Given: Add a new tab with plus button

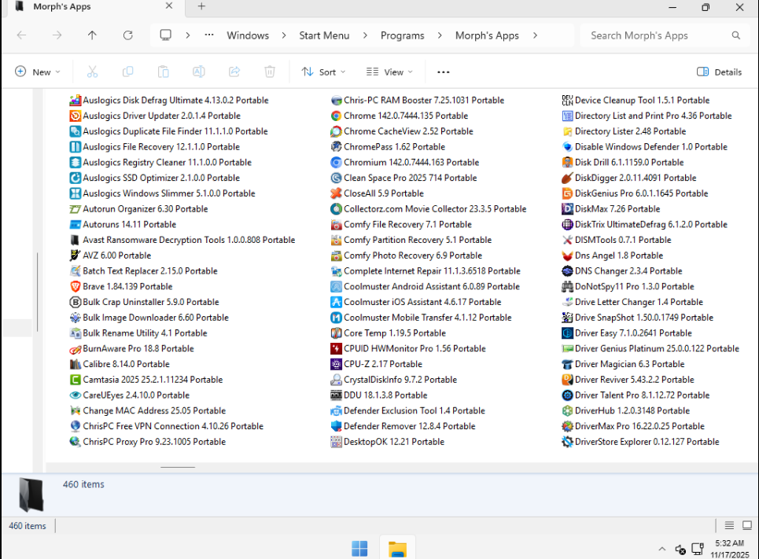Looking at the screenshot, I should pos(201,6).
